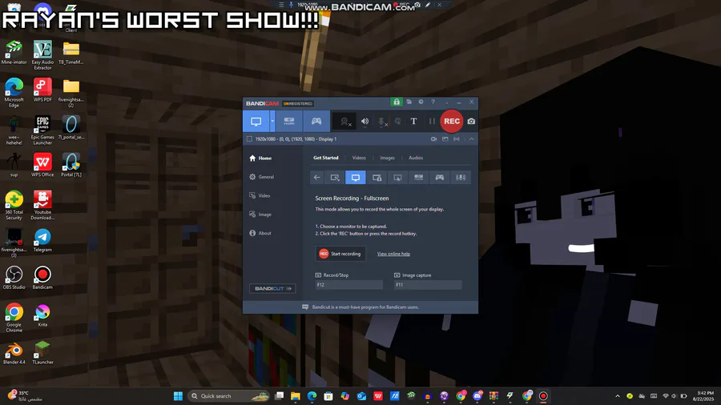Open Video settings in the sidebar

tap(260, 195)
